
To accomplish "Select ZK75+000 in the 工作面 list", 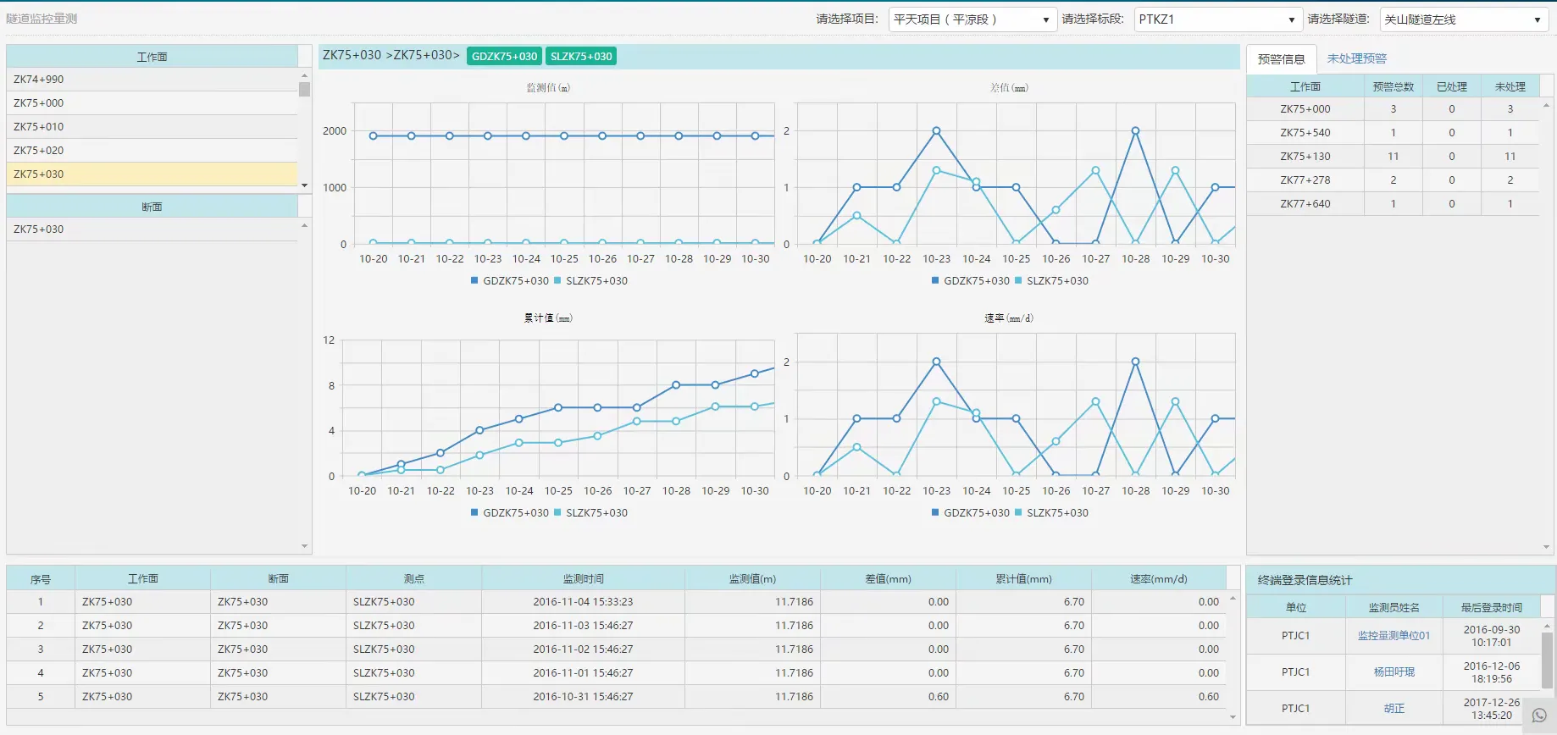I will pos(152,103).
